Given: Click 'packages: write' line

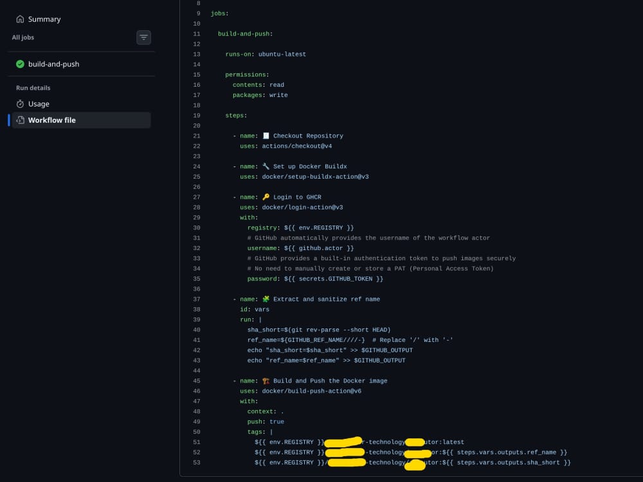Looking at the screenshot, I should 260,95.
